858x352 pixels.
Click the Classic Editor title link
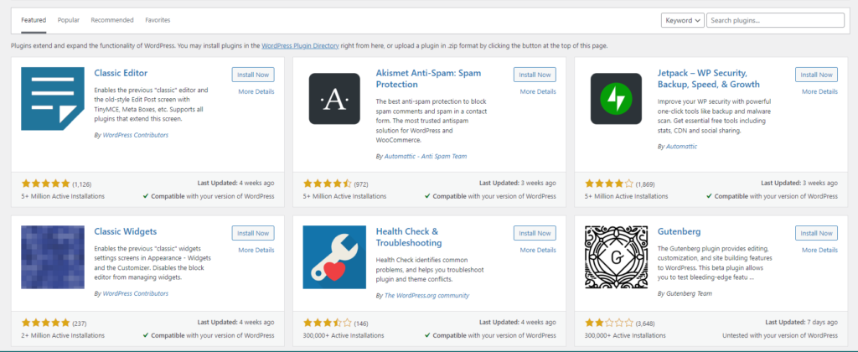[121, 73]
